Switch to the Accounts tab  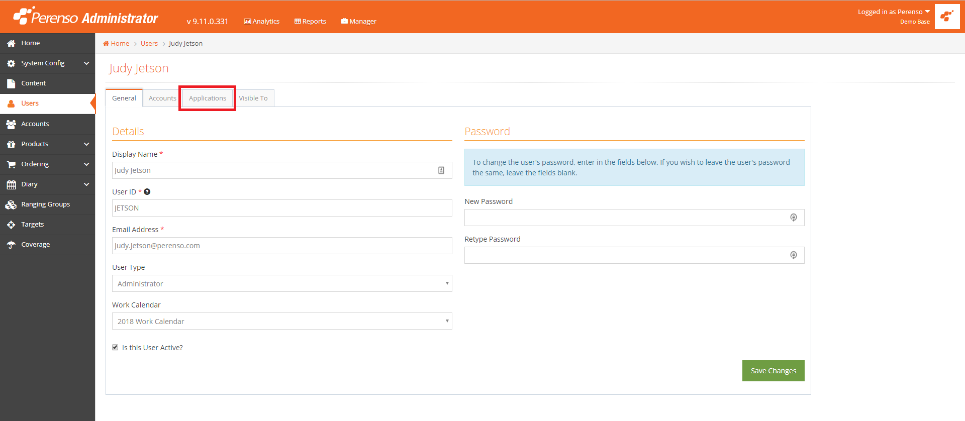click(162, 98)
